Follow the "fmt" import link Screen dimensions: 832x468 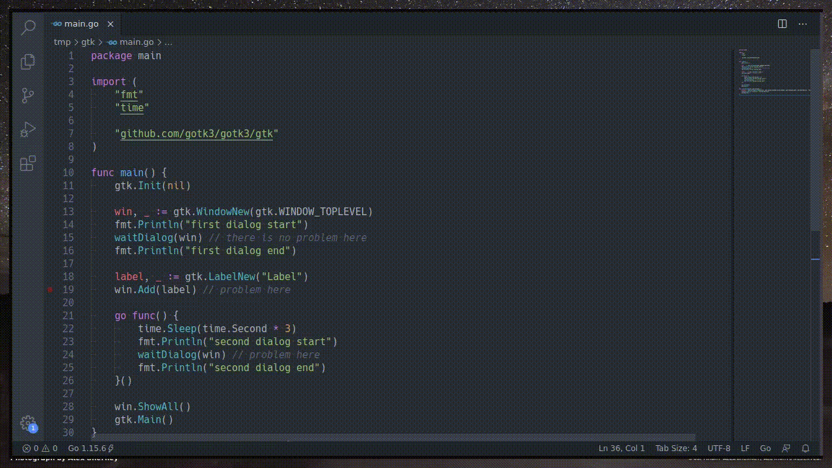(x=129, y=95)
